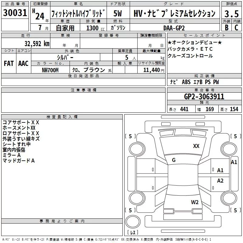
Task: Click the width value 169
Action: [210, 109]
